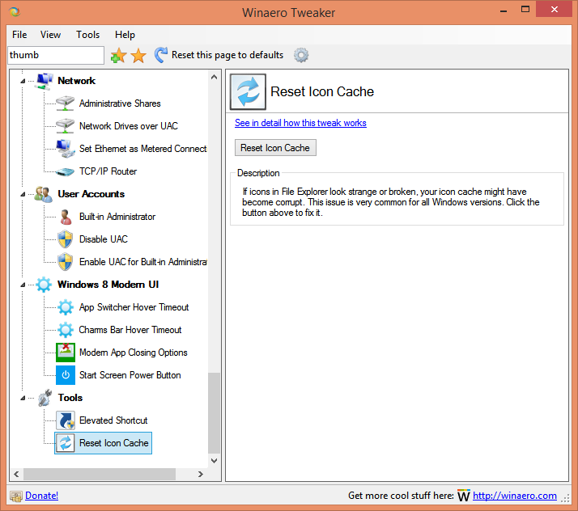Click the large Reset Icon Cache header icon

[x=248, y=91]
